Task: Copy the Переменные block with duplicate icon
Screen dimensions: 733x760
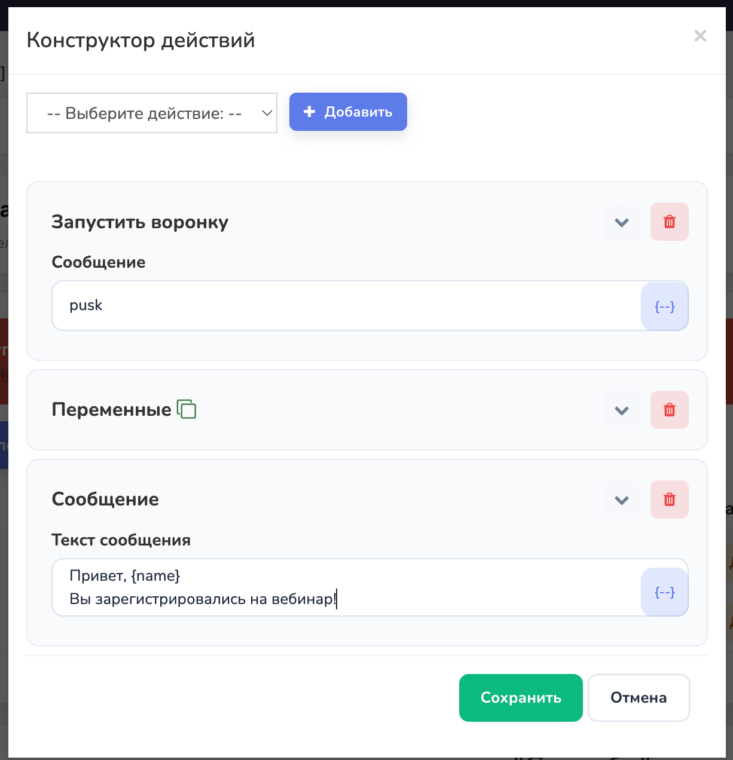Action: tap(187, 409)
